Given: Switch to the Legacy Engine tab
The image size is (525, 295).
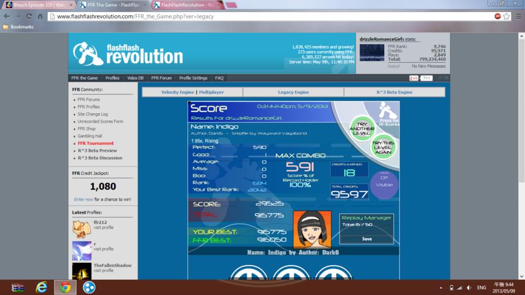Looking at the screenshot, I should pos(293,92).
